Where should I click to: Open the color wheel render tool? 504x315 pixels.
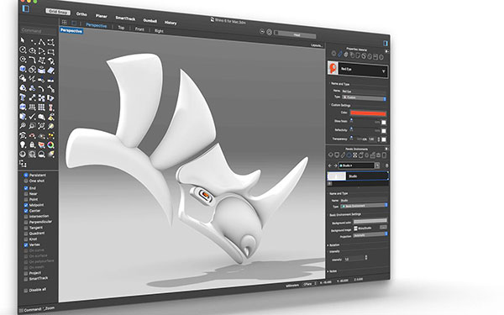click(x=50, y=145)
